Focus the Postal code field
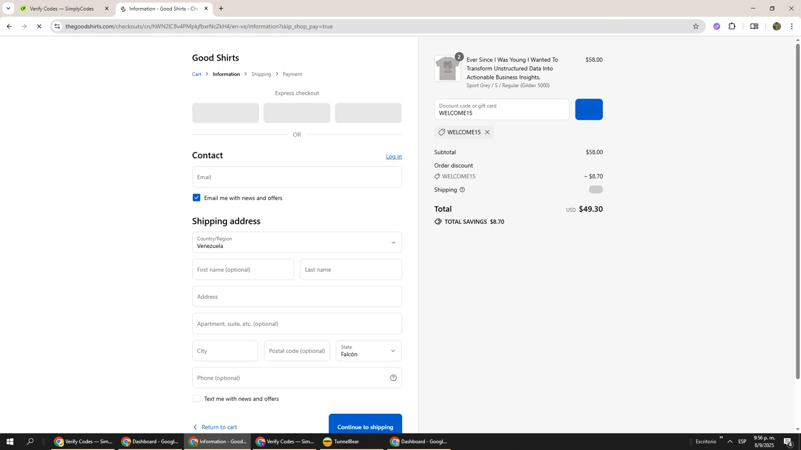This screenshot has height=450, width=801. tap(297, 351)
